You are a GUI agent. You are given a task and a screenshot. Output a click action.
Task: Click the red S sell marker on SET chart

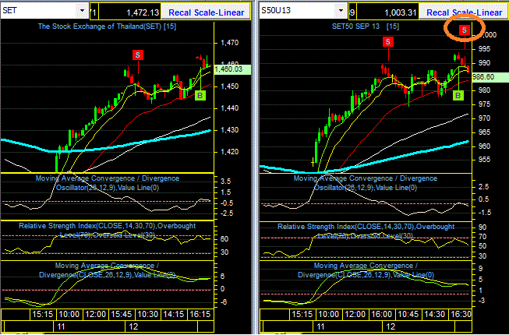pyautogui.click(x=138, y=55)
